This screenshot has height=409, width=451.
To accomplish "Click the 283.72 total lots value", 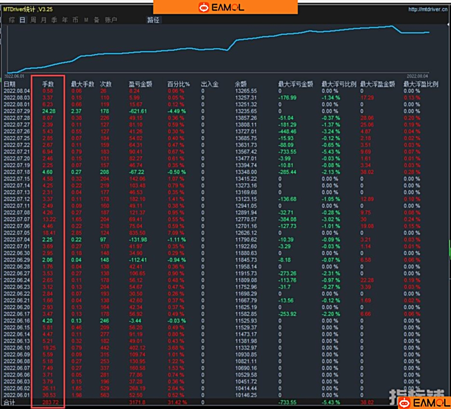I will click(x=50, y=402).
